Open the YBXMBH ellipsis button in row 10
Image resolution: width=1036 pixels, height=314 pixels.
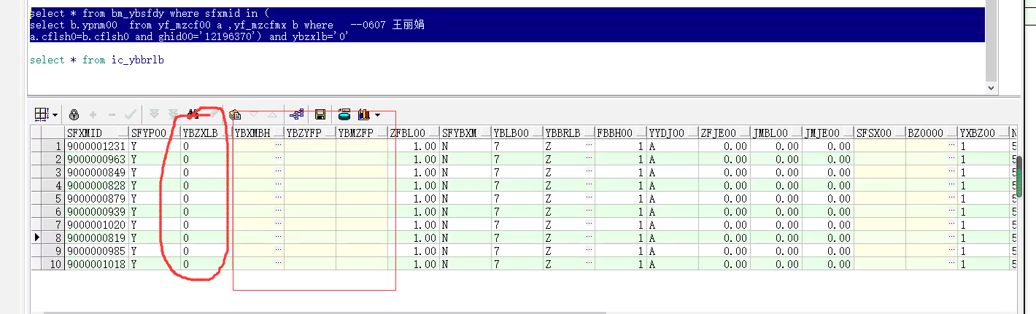click(278, 264)
